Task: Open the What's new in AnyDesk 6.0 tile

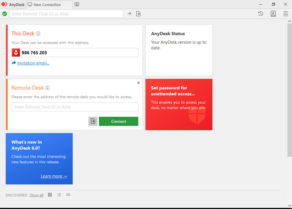Action: point(39,159)
